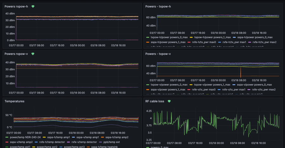Click the red swatch beside sspa-v/temp amp2
This screenshot has width=285, height=148.
click(x=7, y=142)
